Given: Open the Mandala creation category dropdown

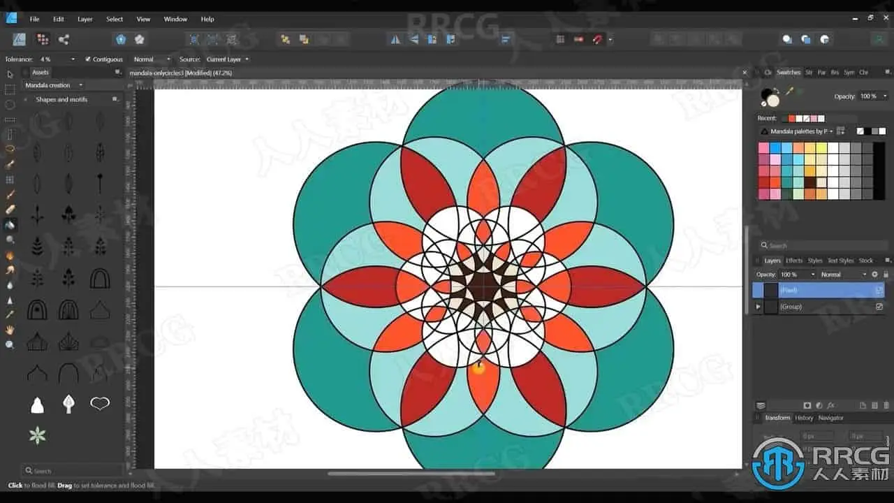Looking at the screenshot, I should 53,85.
